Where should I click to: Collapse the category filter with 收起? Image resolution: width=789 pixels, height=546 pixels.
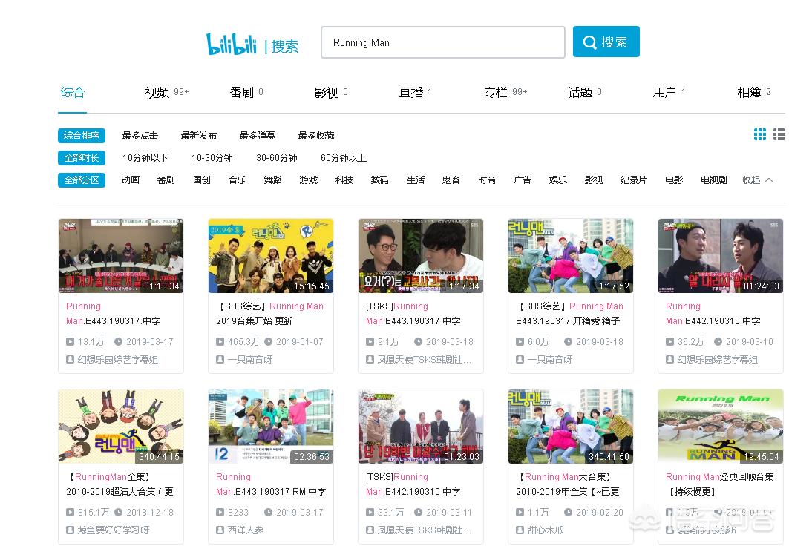tap(757, 180)
